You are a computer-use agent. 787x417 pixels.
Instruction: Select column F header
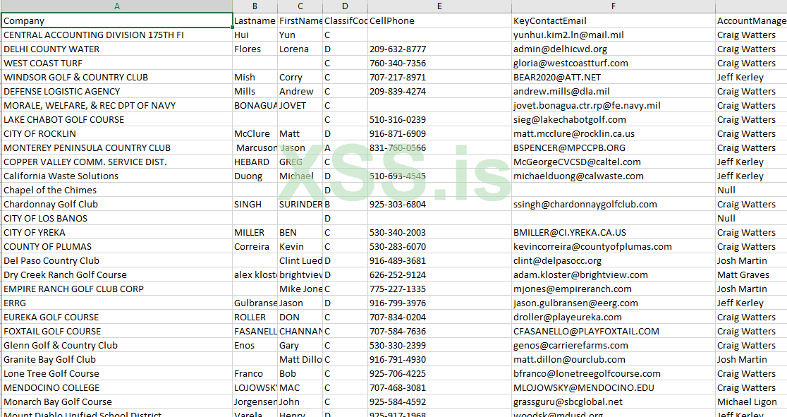pyautogui.click(x=614, y=6)
